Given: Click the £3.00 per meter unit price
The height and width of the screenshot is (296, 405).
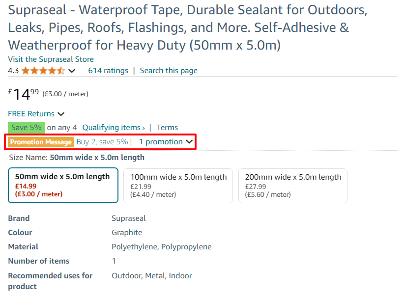Looking at the screenshot, I should (65, 94).
